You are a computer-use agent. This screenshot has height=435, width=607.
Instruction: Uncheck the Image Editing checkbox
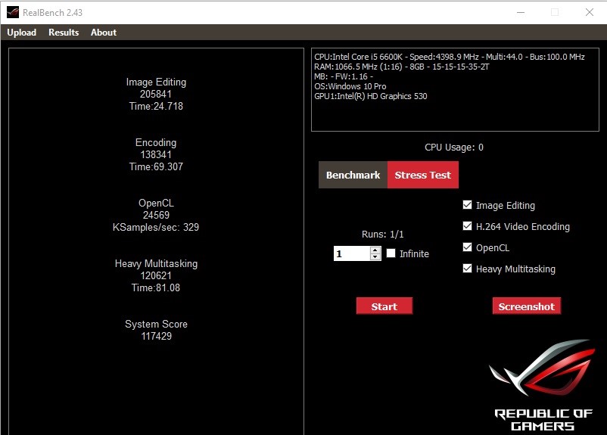pos(467,205)
